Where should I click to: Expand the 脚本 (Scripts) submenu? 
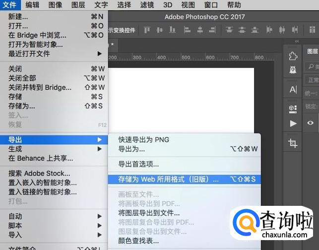tap(54, 226)
